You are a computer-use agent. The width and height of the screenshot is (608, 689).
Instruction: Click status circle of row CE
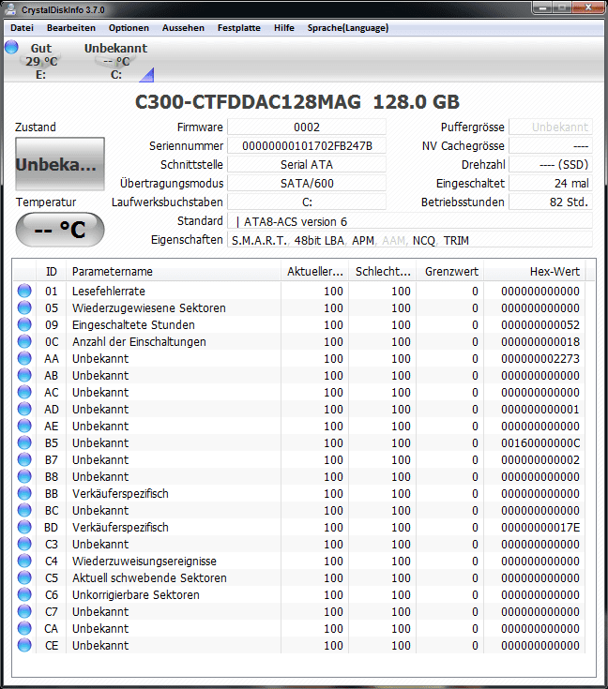[x=24, y=645]
